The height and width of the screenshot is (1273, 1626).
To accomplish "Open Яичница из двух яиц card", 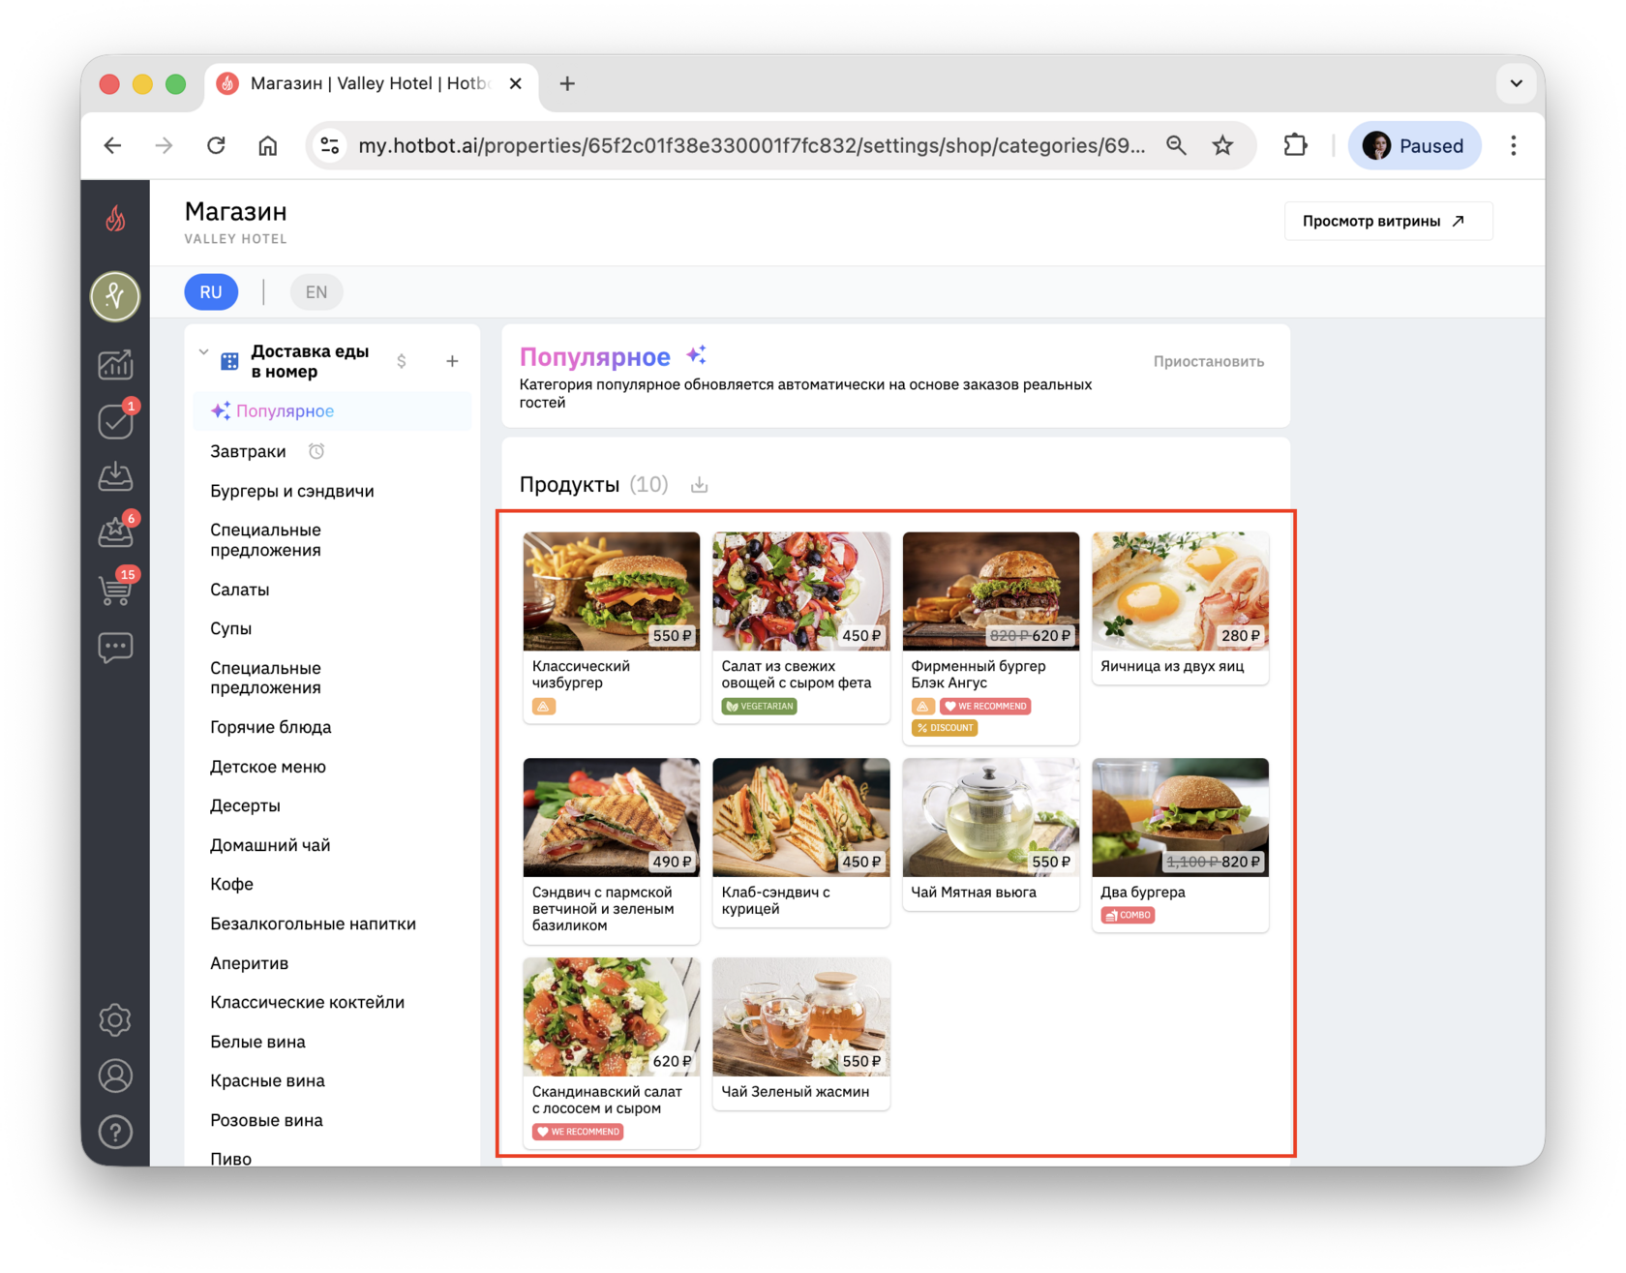I will pos(1181,608).
